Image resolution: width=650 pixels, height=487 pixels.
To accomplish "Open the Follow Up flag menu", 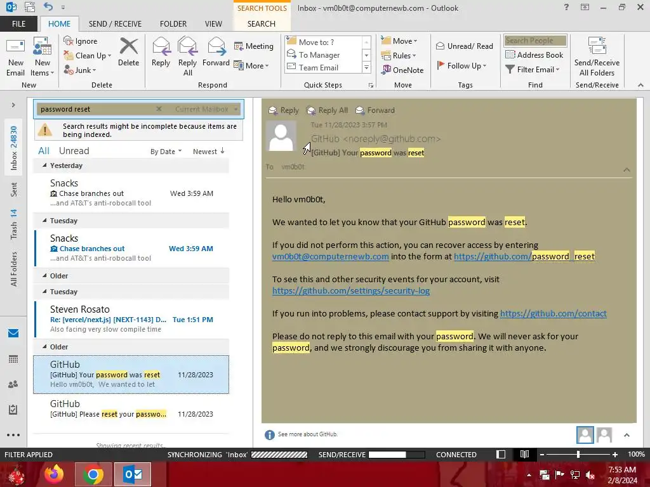I will coord(461,65).
